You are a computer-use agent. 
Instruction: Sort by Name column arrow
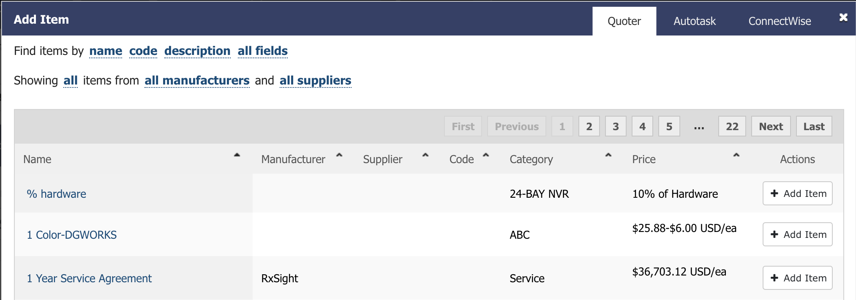coord(237,155)
